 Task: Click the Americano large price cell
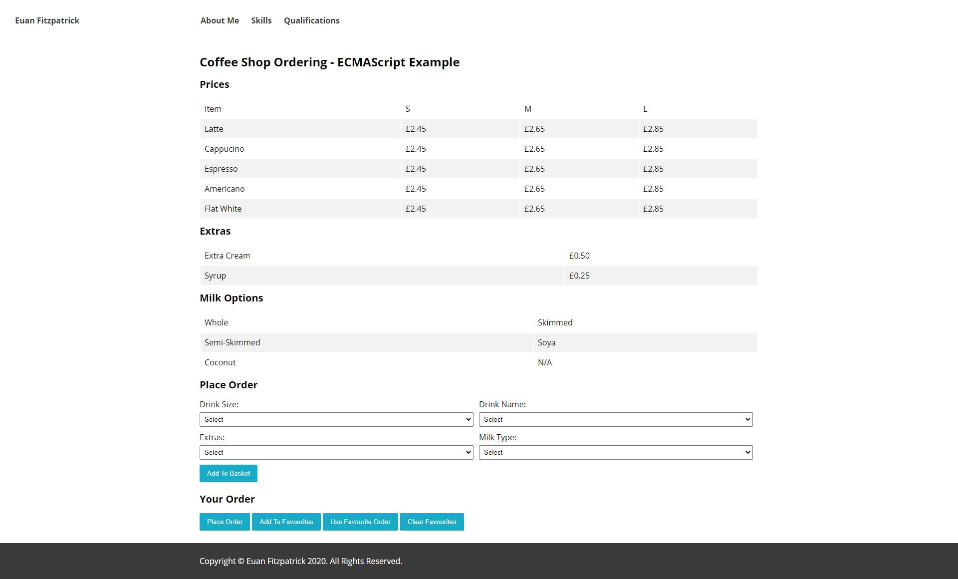click(653, 188)
